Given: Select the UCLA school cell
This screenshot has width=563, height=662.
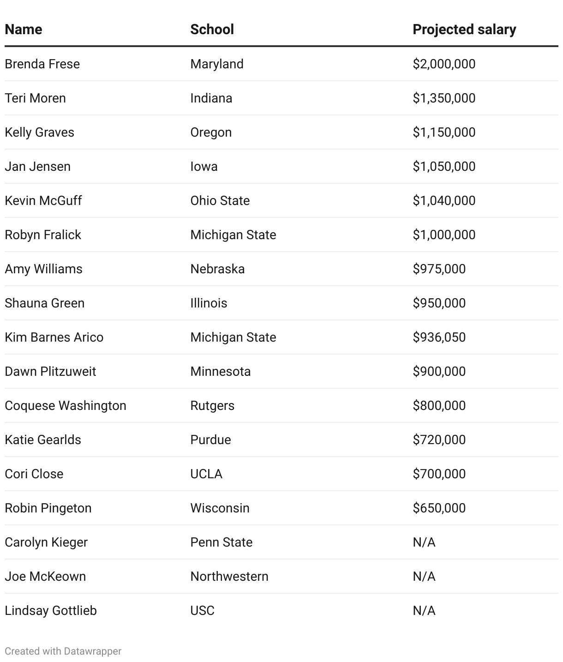Looking at the screenshot, I should (206, 474).
